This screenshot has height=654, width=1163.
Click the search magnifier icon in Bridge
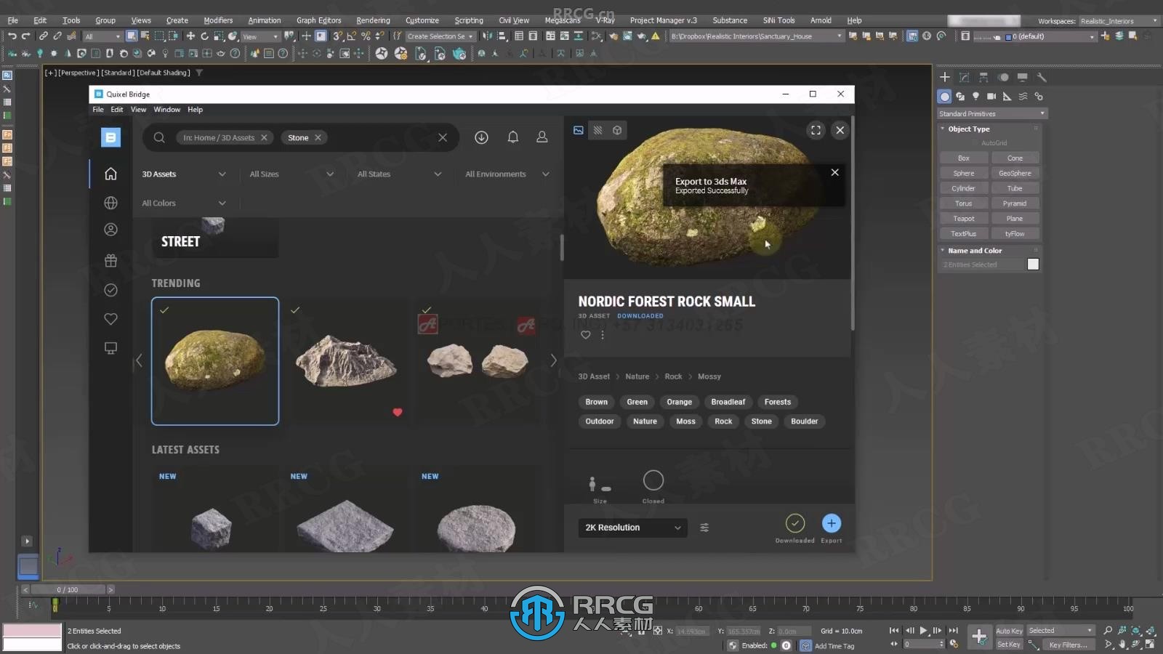coord(159,137)
